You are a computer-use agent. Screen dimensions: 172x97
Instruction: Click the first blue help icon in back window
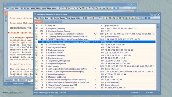pos(114,8)
